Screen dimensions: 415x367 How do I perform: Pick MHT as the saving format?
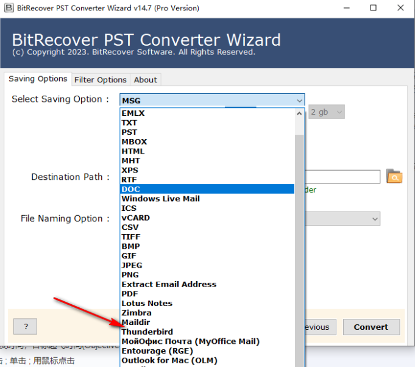(x=207, y=161)
